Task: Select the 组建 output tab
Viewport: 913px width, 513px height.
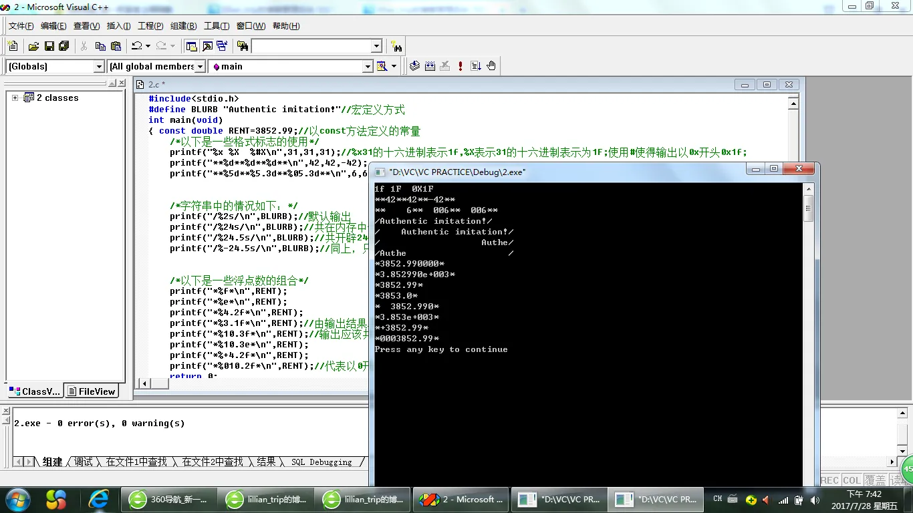Action: (x=52, y=462)
